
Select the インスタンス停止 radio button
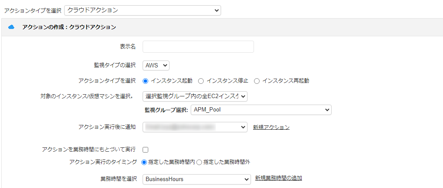(x=201, y=81)
